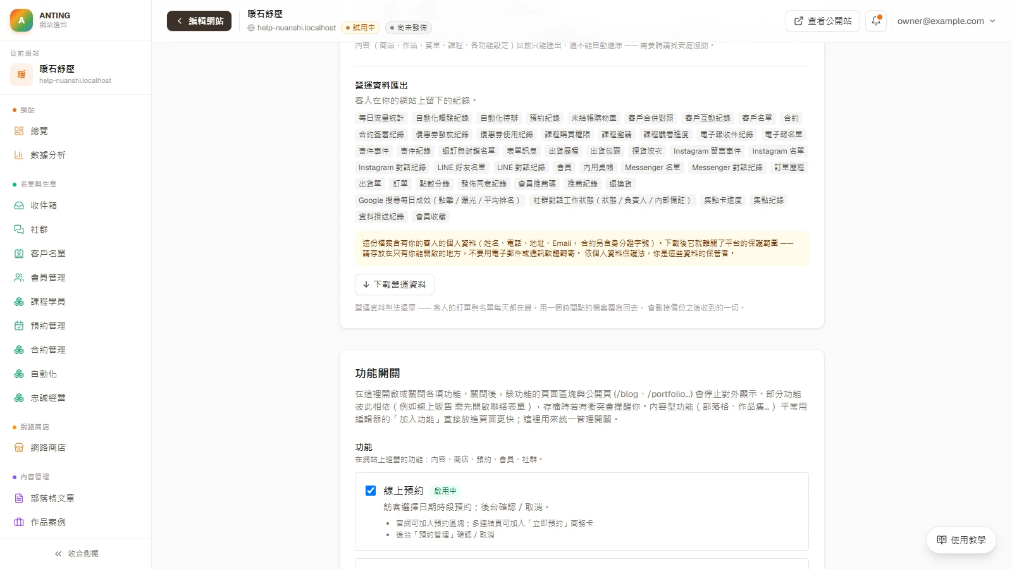The height and width of the screenshot is (569, 1012).
Task: Click the 集點卡進度 tag
Action: tap(723, 200)
